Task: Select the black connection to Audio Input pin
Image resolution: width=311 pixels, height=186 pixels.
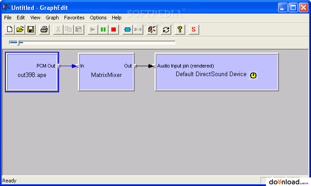Action: [x=145, y=66]
